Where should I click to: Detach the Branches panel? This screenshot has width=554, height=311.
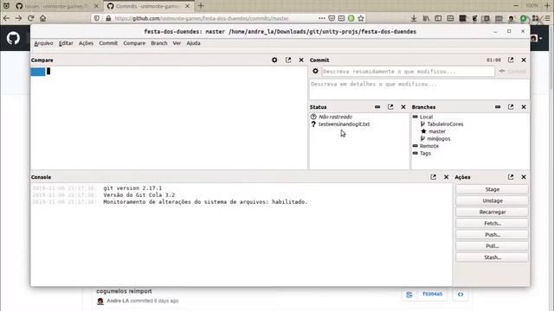(511, 107)
